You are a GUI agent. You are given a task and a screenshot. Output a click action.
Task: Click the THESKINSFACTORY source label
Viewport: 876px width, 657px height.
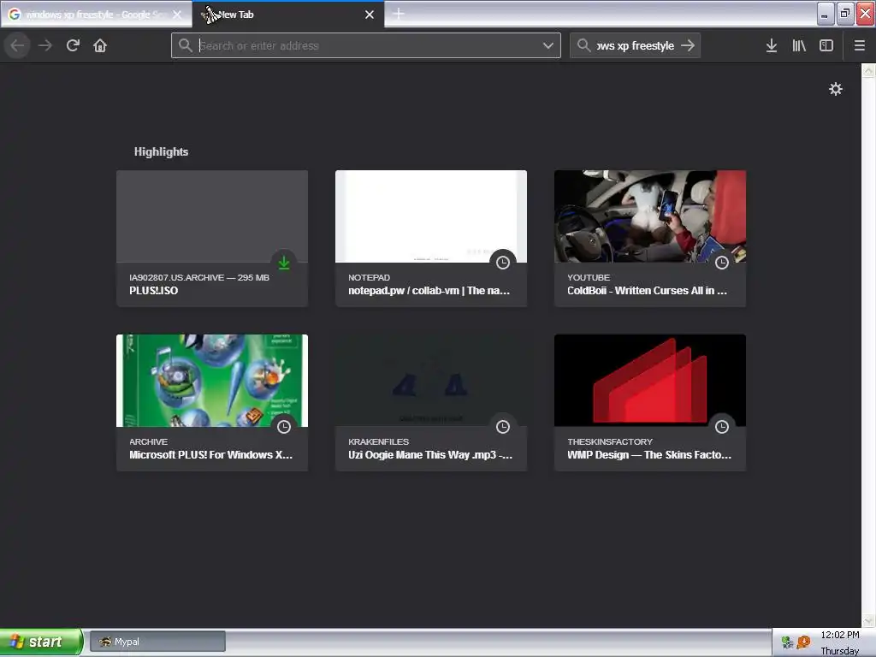(x=609, y=441)
